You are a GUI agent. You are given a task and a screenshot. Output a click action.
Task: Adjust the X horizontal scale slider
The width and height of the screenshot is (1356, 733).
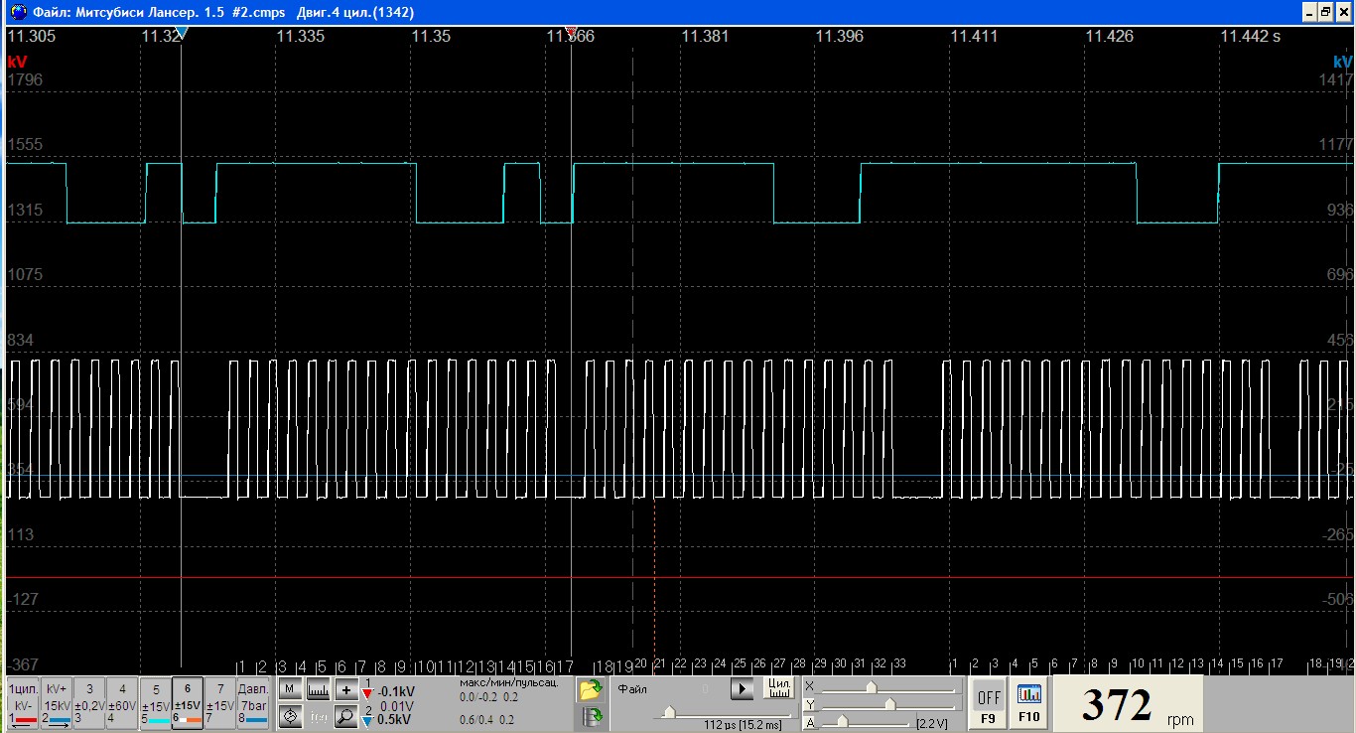click(871, 686)
